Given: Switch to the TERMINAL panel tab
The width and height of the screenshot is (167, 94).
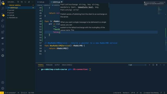Looking at the screenshot, I should [41, 65].
